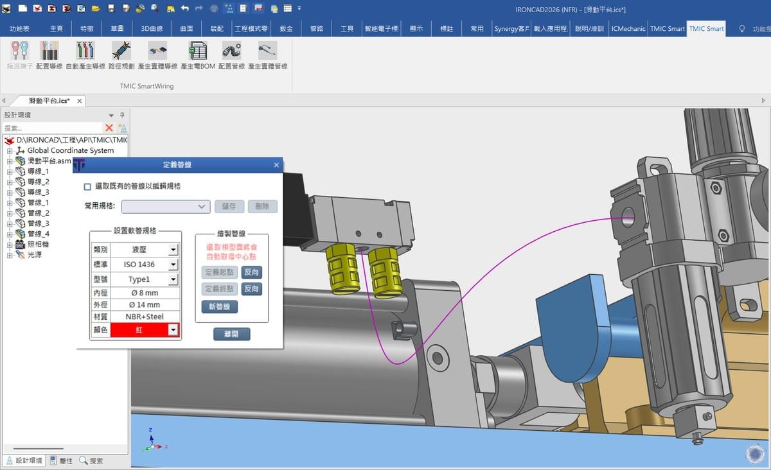Select the 導線_3 row in the tree
Viewport: 771px width, 470px height.
38,192
